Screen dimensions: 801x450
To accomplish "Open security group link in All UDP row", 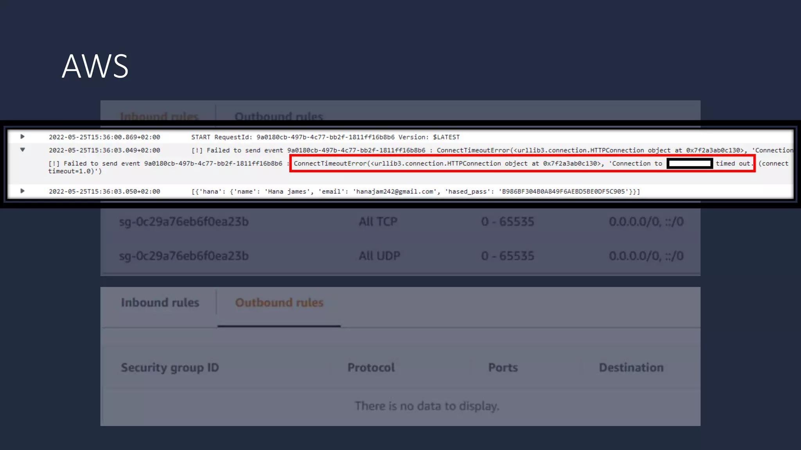I will pyautogui.click(x=184, y=256).
